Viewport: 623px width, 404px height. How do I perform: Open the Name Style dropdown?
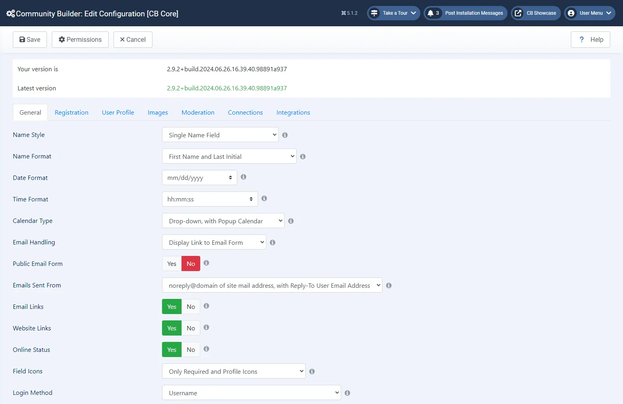click(220, 135)
